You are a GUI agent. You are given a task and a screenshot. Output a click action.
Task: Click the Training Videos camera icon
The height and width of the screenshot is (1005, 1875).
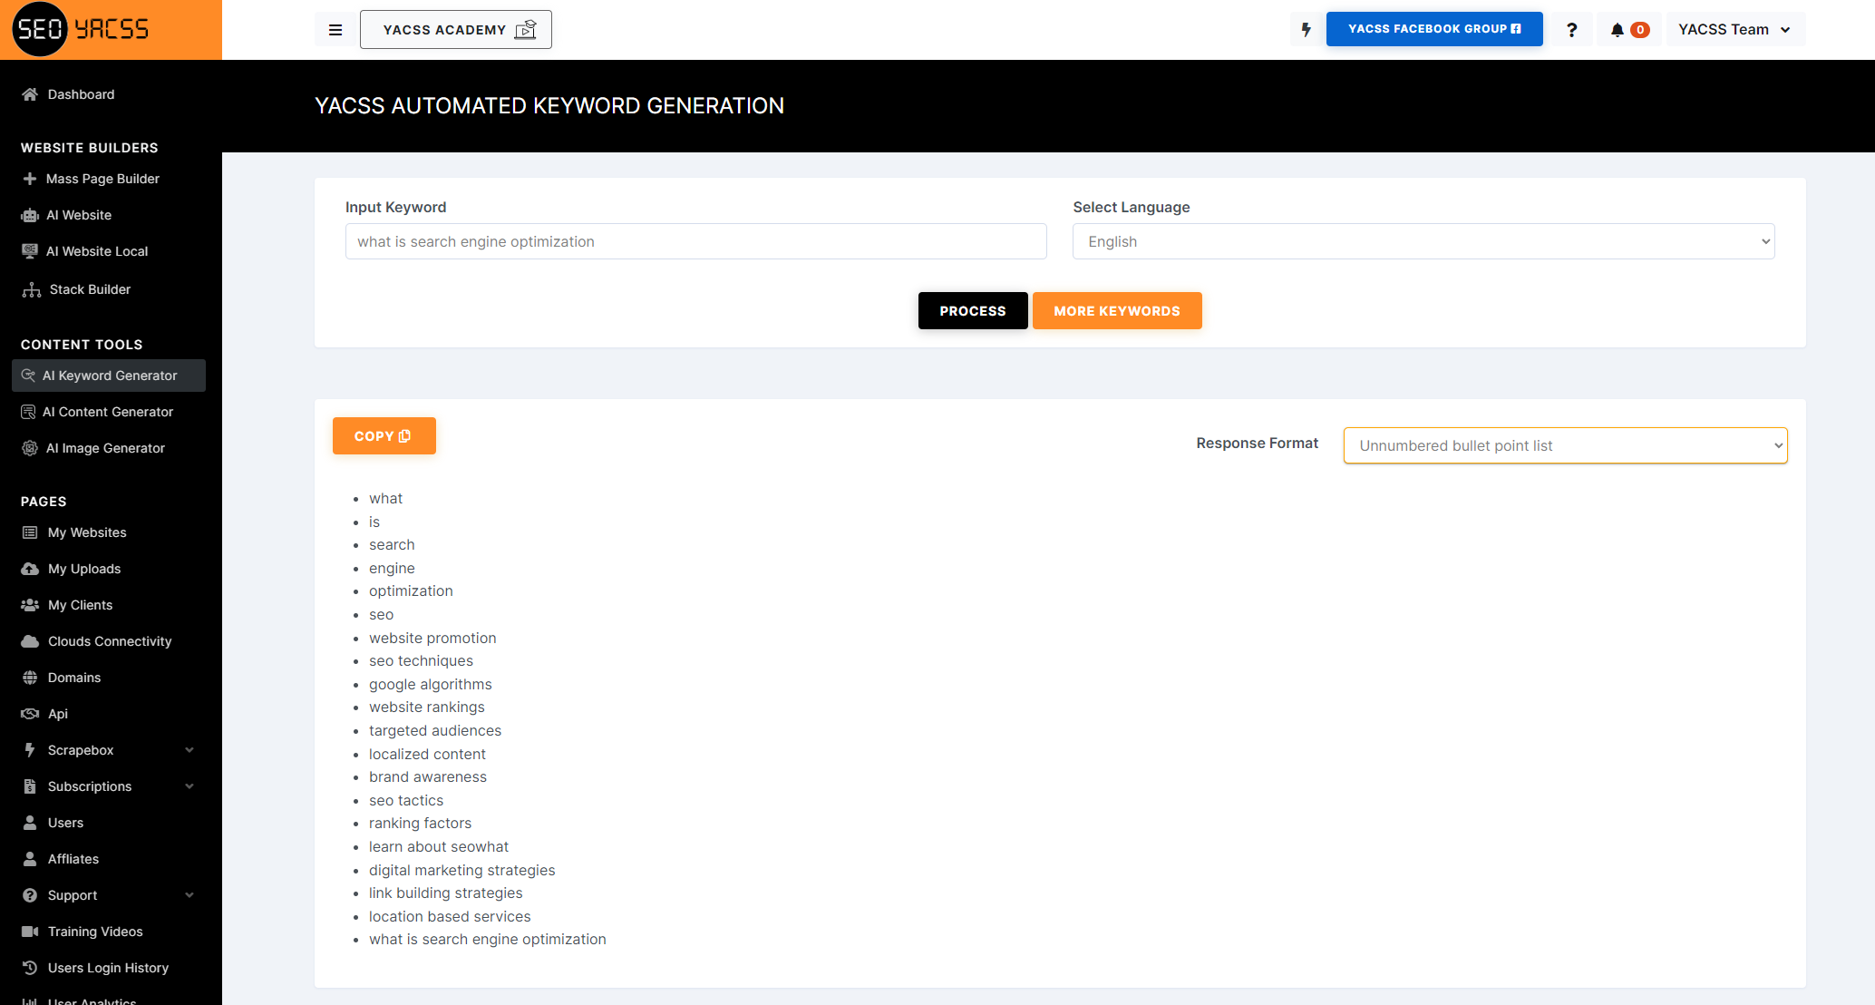pos(30,932)
